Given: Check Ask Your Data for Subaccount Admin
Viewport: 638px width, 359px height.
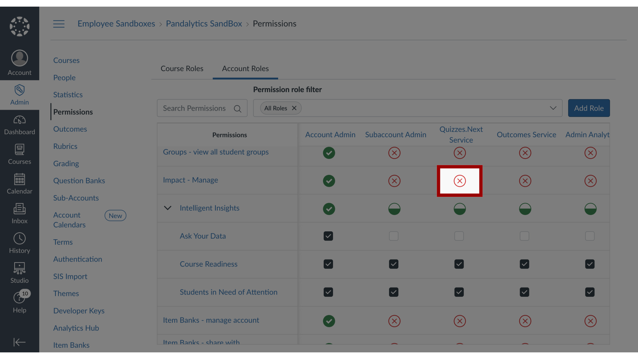Looking at the screenshot, I should pos(394,236).
